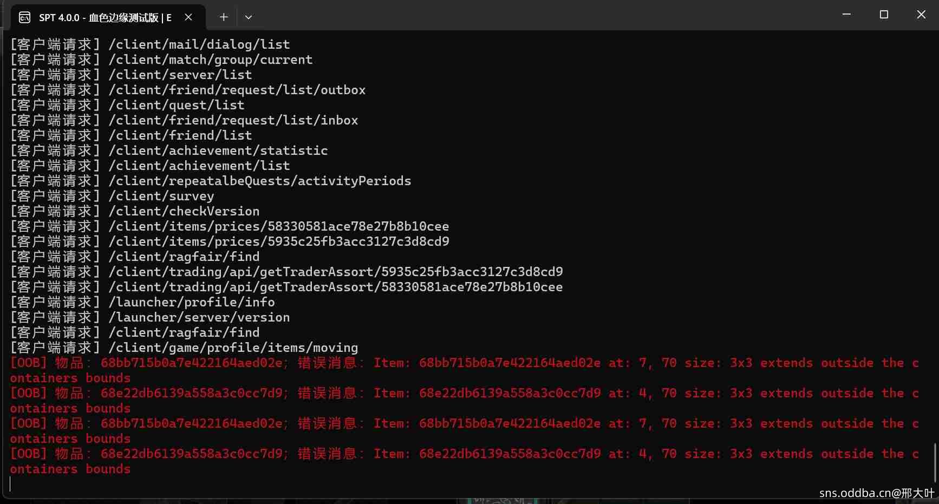Click the /client/achievement/statistic log line
939x504 pixels.
[218, 150]
